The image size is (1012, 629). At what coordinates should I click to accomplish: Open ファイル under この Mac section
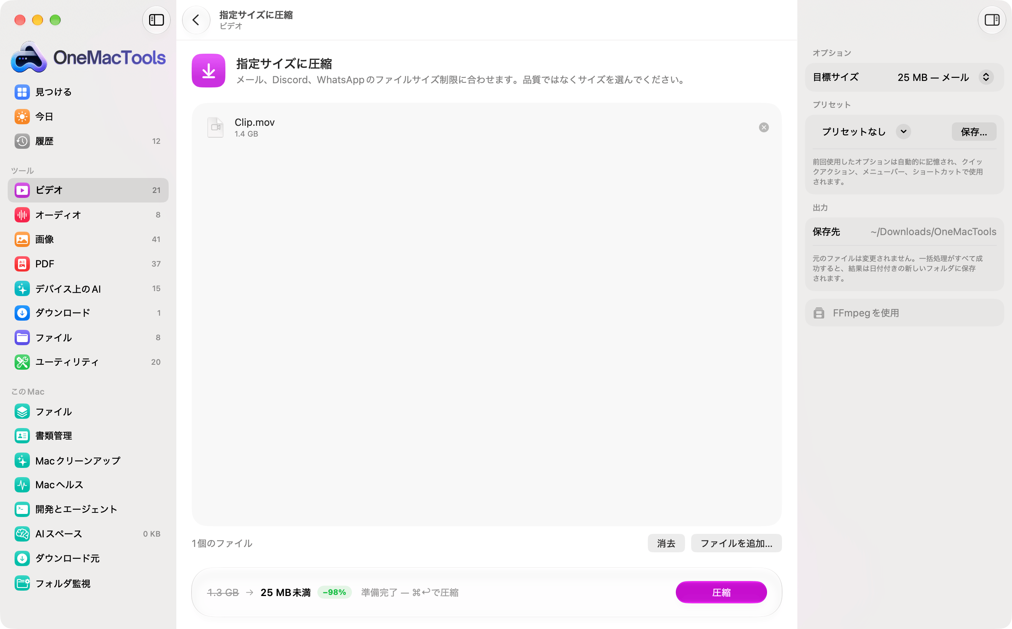coord(88,412)
